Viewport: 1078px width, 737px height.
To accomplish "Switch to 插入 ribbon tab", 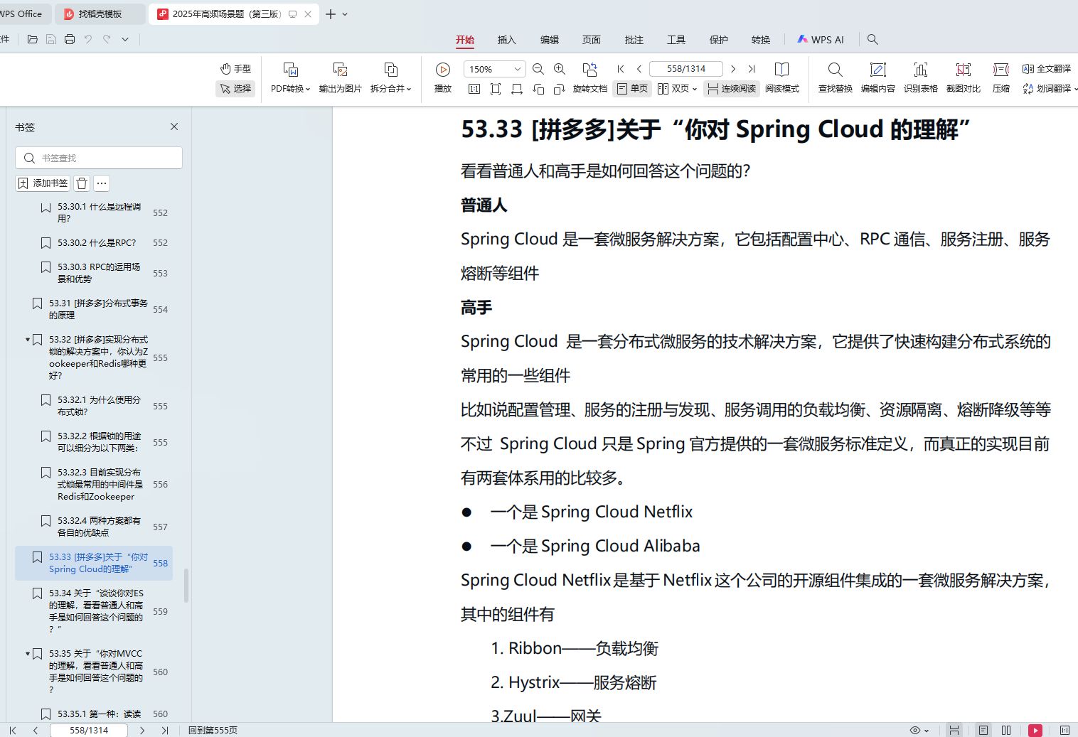I will pyautogui.click(x=507, y=40).
